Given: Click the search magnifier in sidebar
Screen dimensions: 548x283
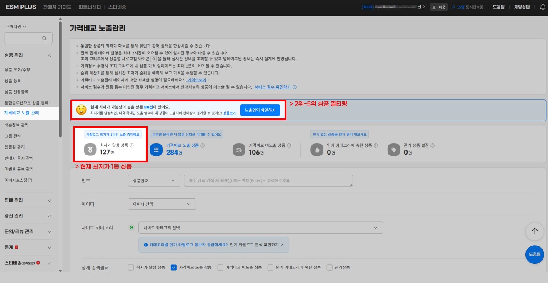Looking at the screenshot, I should tap(44, 38).
